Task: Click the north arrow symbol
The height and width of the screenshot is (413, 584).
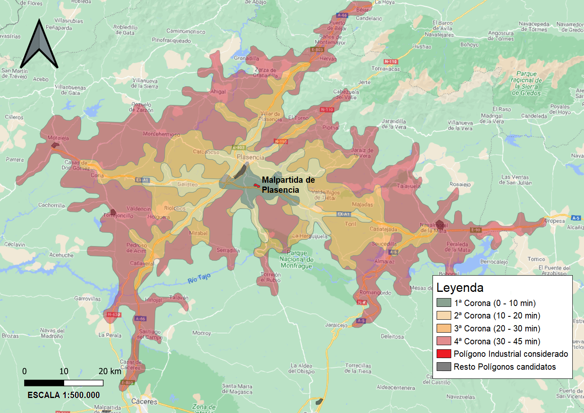Action: pyautogui.click(x=39, y=44)
